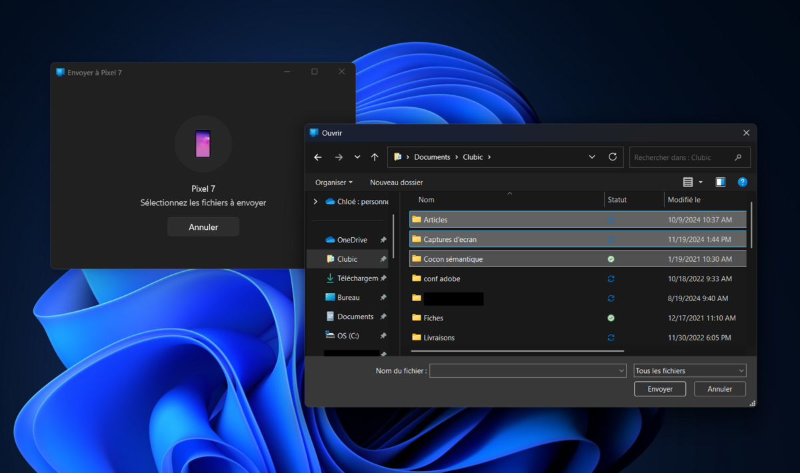Image resolution: width=800 pixels, height=473 pixels.
Task: Open the Tous les fichiers type dropdown
Action: click(x=689, y=370)
